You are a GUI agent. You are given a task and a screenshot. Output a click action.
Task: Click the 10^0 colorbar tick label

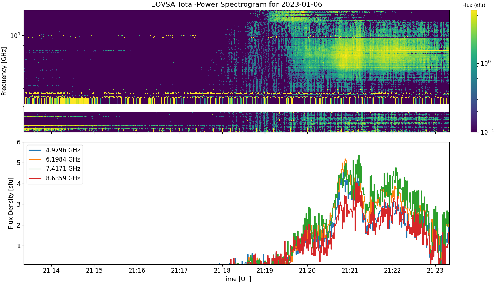486,63
